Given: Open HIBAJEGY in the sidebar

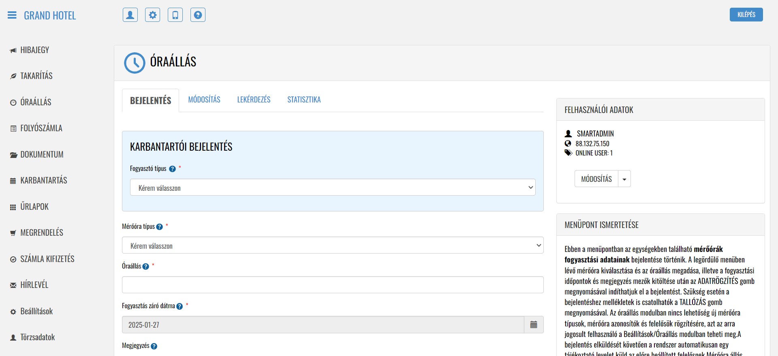Looking at the screenshot, I should coord(34,50).
